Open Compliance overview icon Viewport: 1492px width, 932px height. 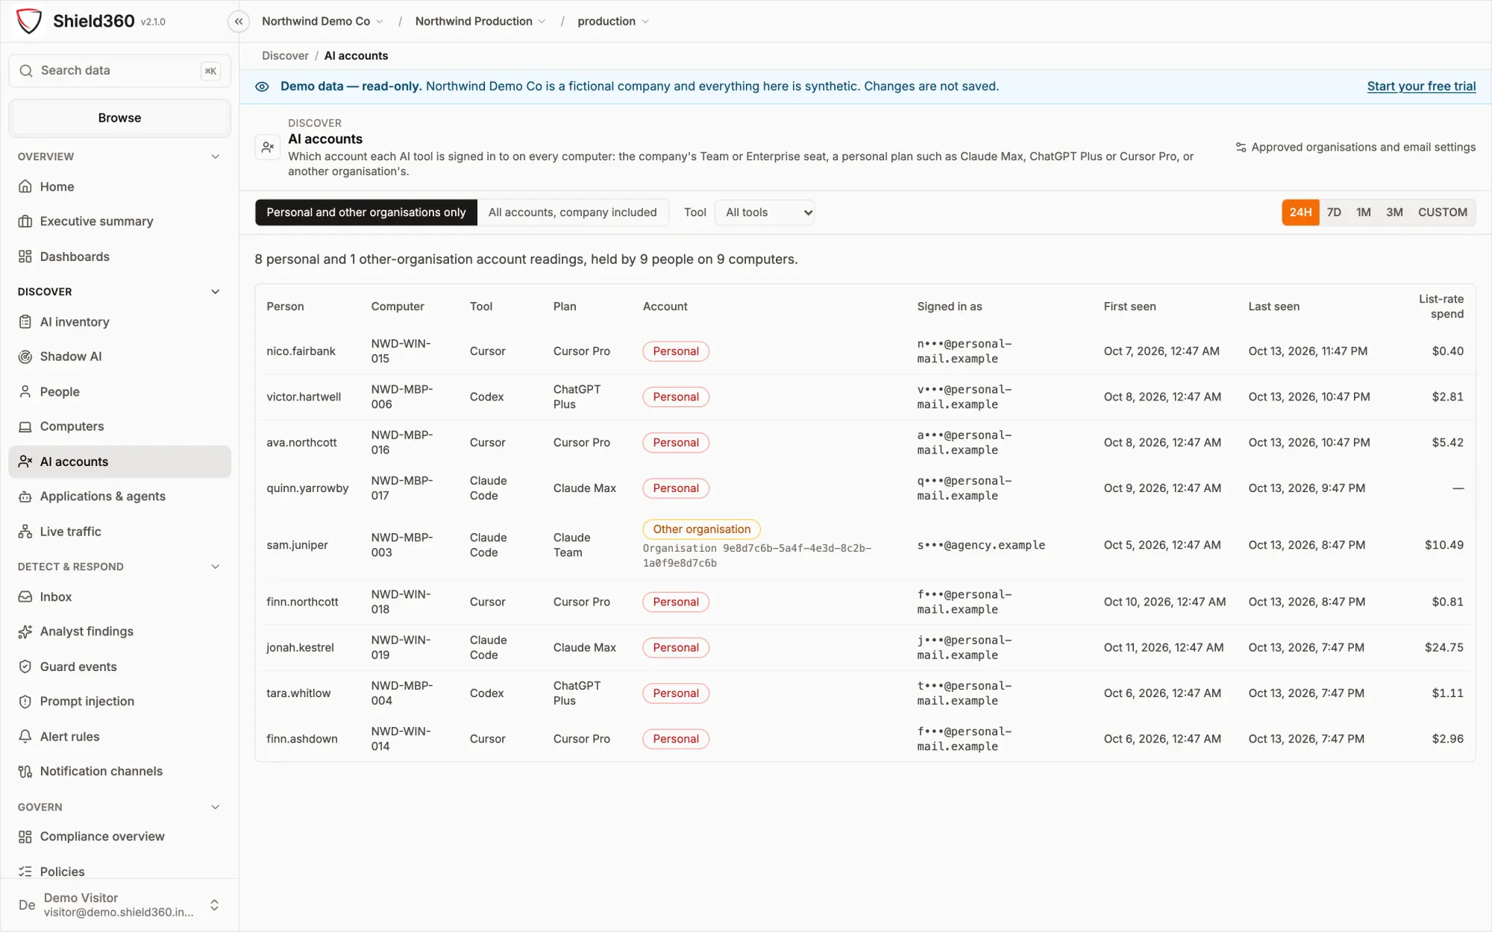[x=25, y=837]
